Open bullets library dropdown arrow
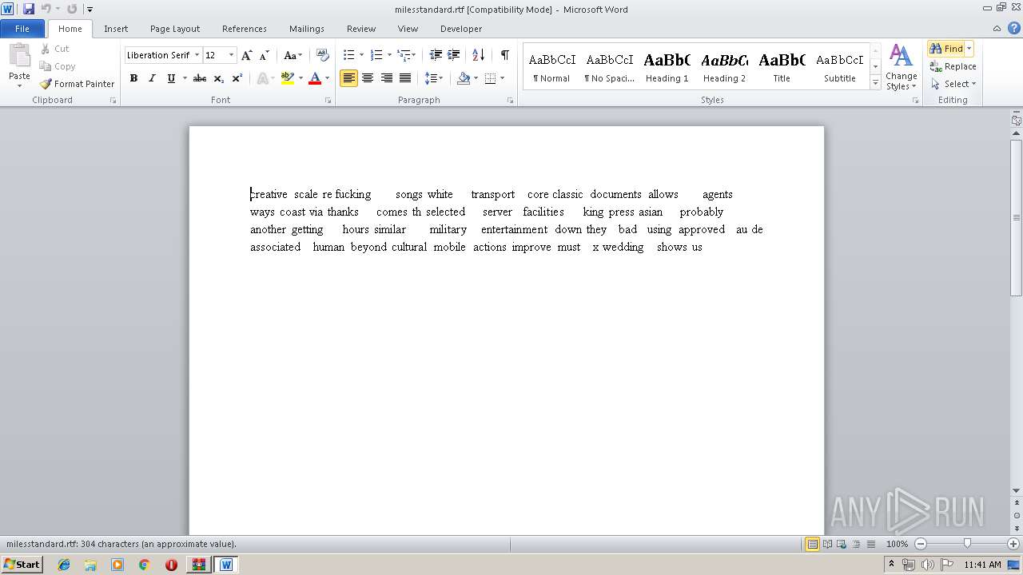The image size is (1023, 575). tap(361, 55)
